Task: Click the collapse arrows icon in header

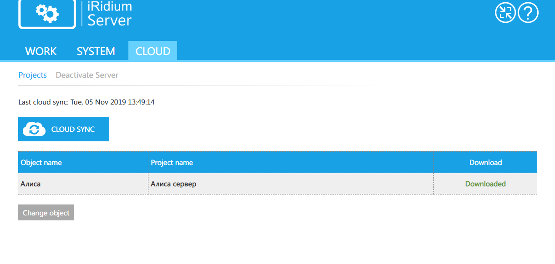Action: (x=505, y=12)
